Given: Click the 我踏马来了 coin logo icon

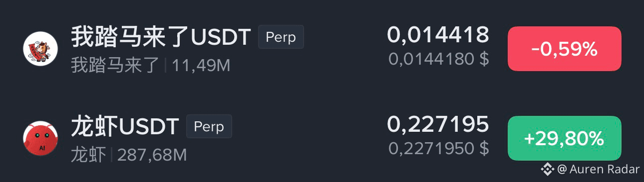Looking at the screenshot, I should (41, 49).
